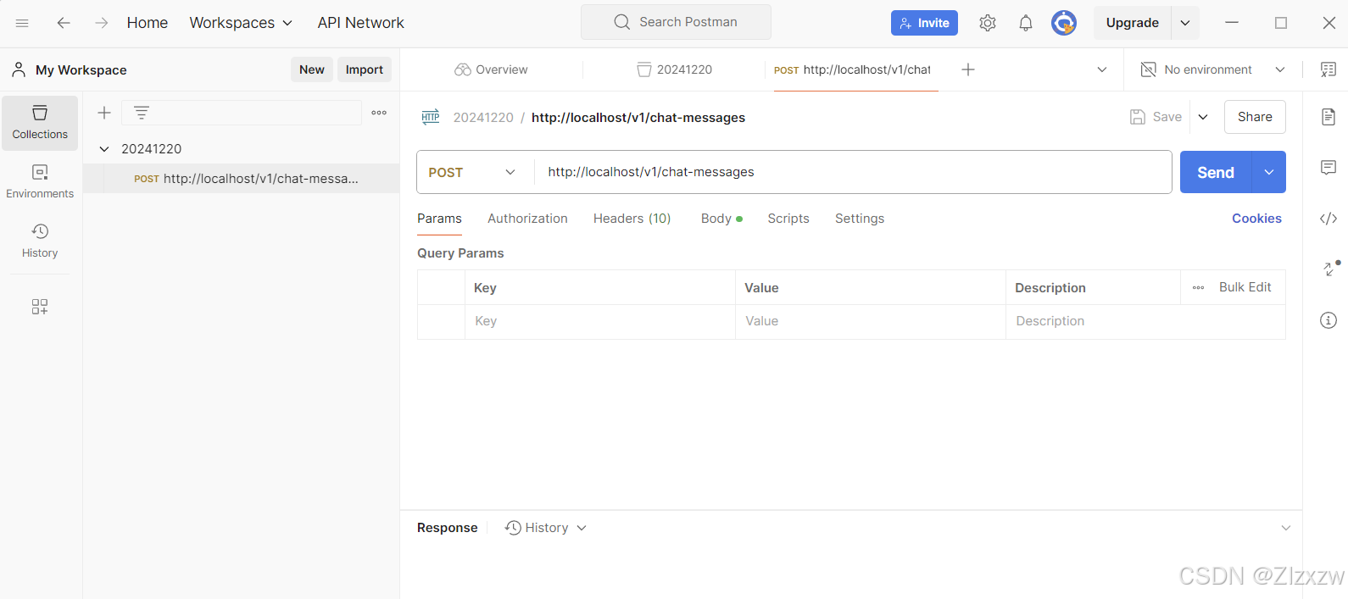This screenshot has height=599, width=1348.
Task: Open History in the sidebar
Action: (40, 241)
